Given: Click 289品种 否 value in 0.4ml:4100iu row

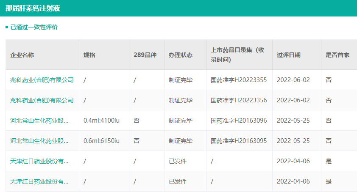Looking at the screenshot, I should coord(137,121).
